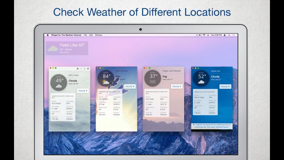Screen dimensions: 284x160
Task: Click the round refresh icon in Paris window
Action: (x=77, y=69)
